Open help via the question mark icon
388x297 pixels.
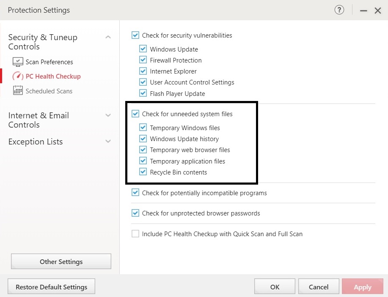pos(339,10)
